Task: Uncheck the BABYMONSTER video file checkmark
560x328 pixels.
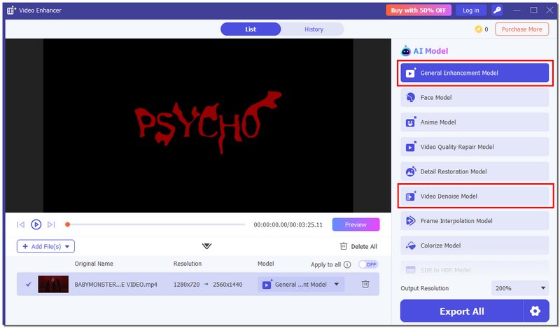Action: click(28, 284)
